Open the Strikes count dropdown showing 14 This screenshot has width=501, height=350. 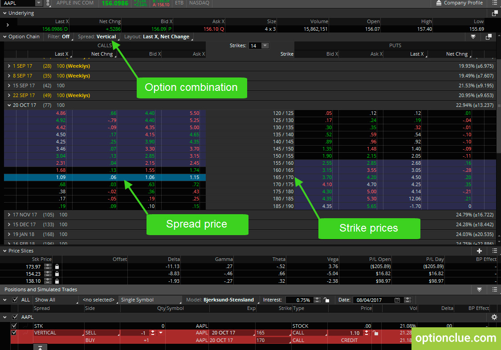click(259, 46)
